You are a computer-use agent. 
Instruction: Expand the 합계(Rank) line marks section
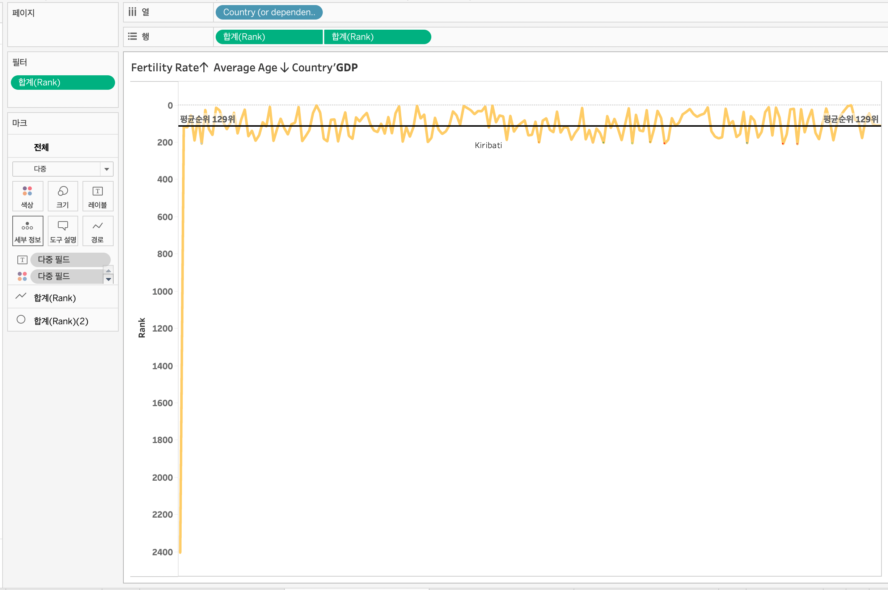pos(55,298)
